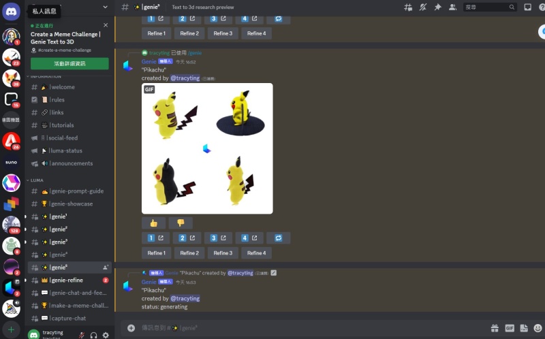Switch to genie³ channel
Image resolution: width=545 pixels, height=339 pixels.
pos(69,242)
